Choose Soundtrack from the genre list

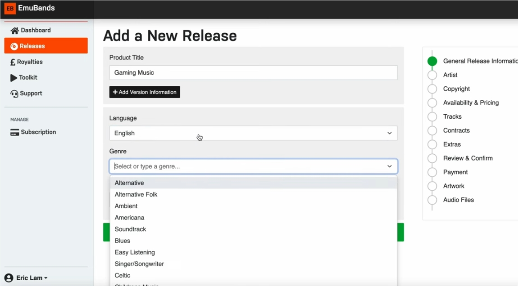pyautogui.click(x=130, y=229)
